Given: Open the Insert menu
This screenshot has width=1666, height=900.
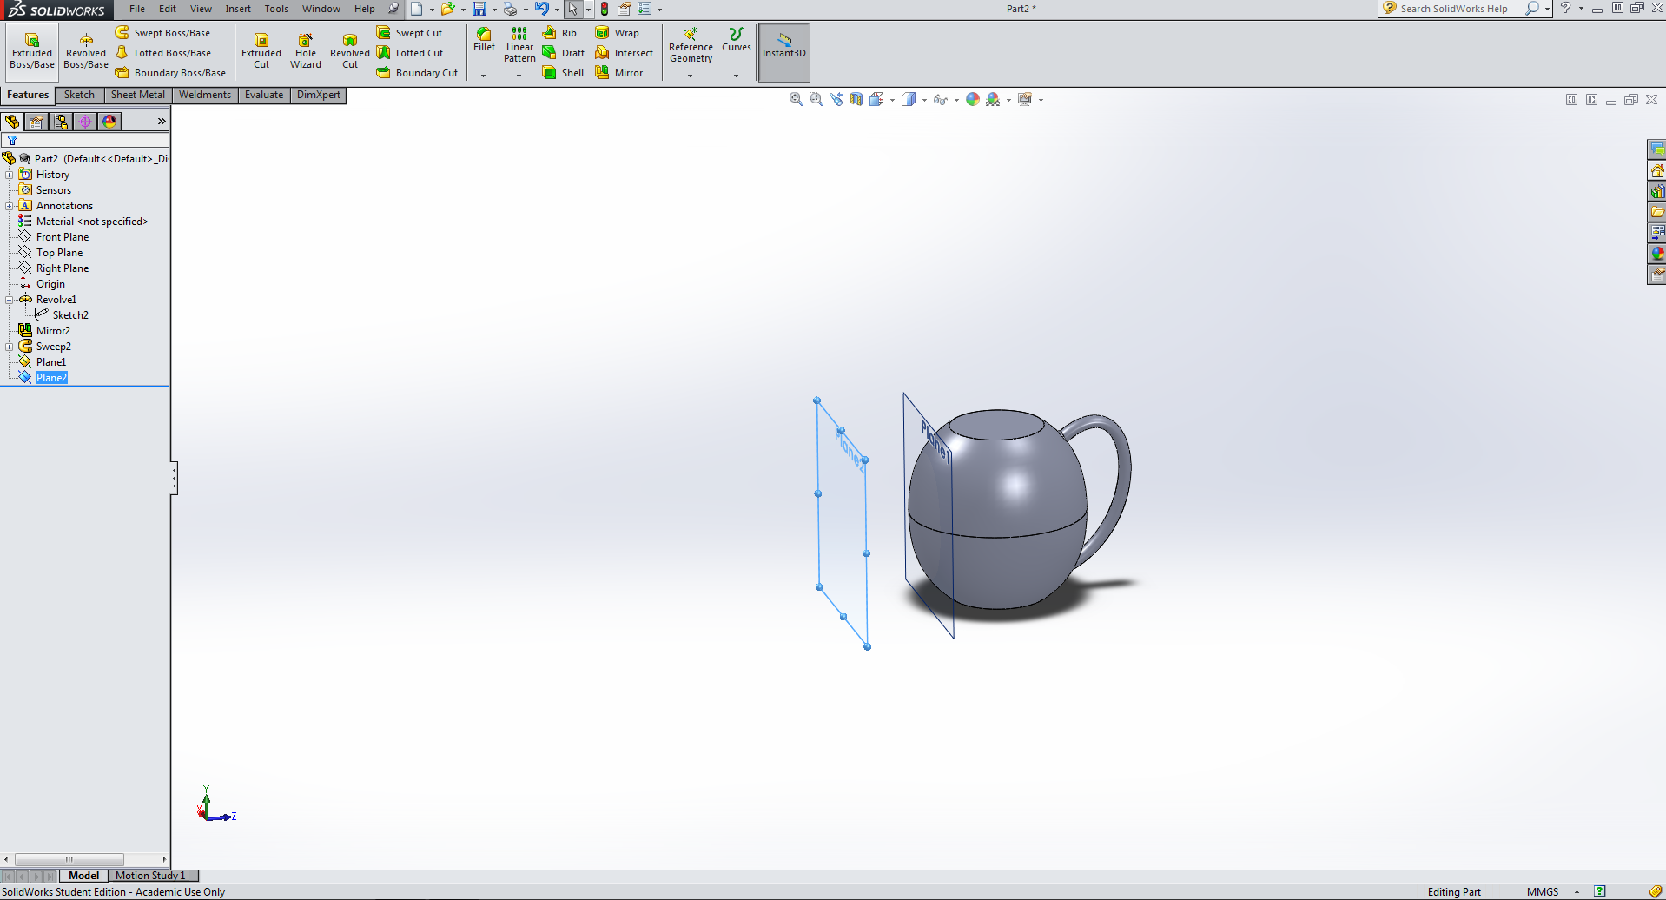Looking at the screenshot, I should (238, 9).
